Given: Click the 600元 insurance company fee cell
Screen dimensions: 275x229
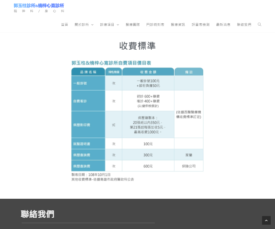Looking at the screenshot, I should click(x=148, y=166).
